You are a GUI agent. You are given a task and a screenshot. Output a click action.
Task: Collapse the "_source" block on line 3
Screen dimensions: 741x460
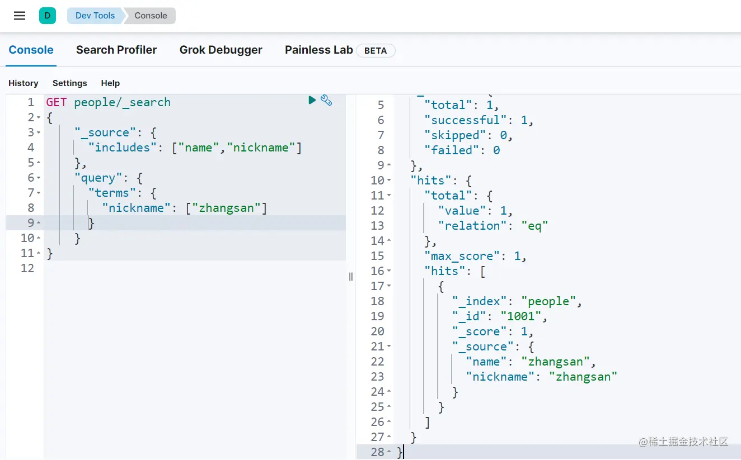pyautogui.click(x=39, y=133)
